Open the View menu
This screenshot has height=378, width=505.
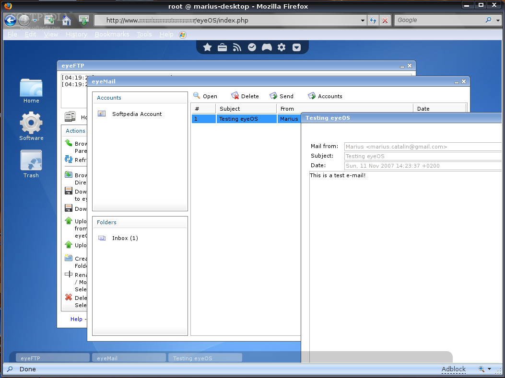[x=51, y=34]
